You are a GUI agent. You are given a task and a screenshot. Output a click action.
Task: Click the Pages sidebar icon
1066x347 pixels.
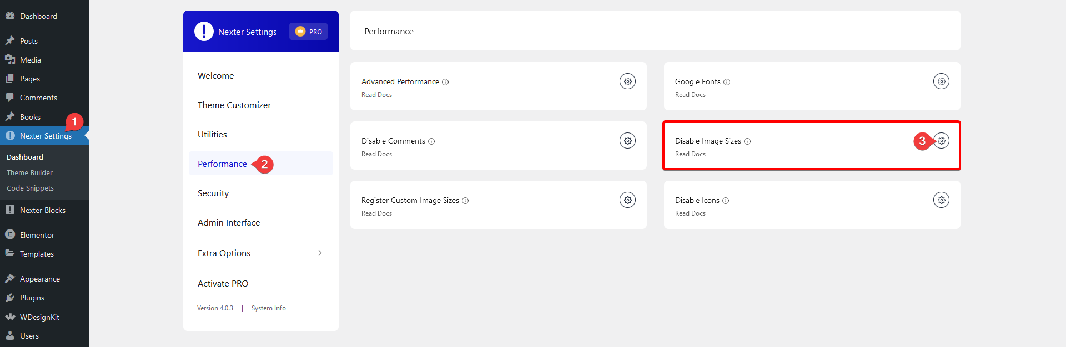click(10, 79)
